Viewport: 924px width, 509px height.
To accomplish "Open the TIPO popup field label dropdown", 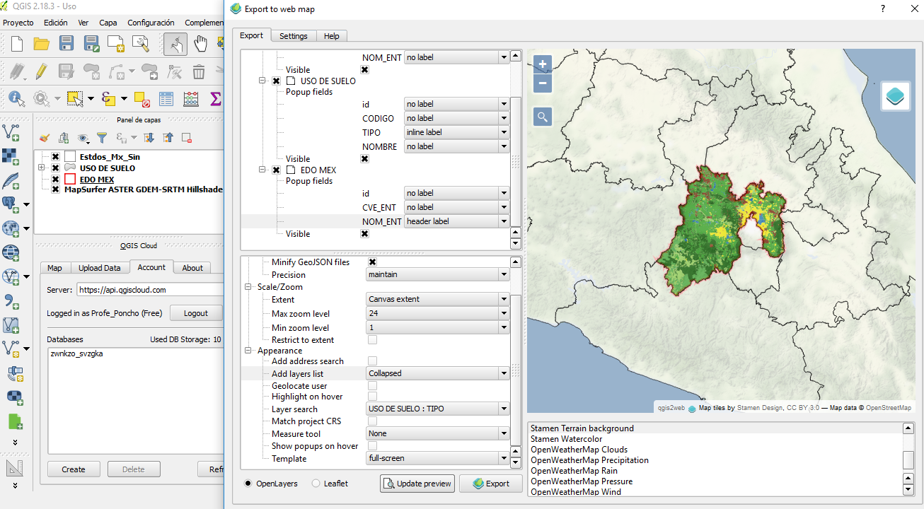I will [x=456, y=132].
